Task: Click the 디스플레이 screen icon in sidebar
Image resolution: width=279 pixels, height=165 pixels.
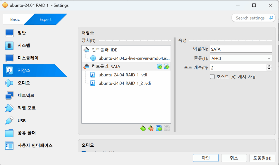Action: tap(9, 58)
